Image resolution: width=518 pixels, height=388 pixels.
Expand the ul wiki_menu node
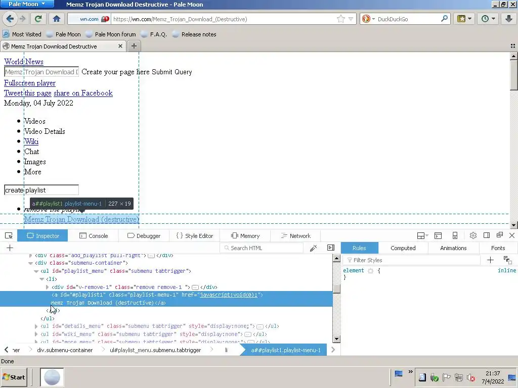[36, 334]
